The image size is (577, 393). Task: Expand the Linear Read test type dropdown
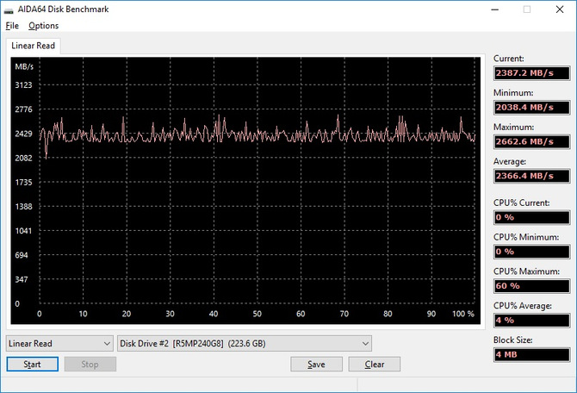tap(59, 343)
